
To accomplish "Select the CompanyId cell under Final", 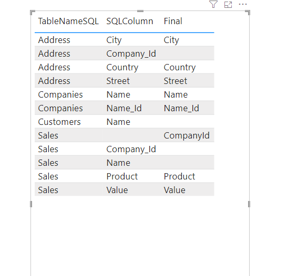I will click(x=187, y=136).
